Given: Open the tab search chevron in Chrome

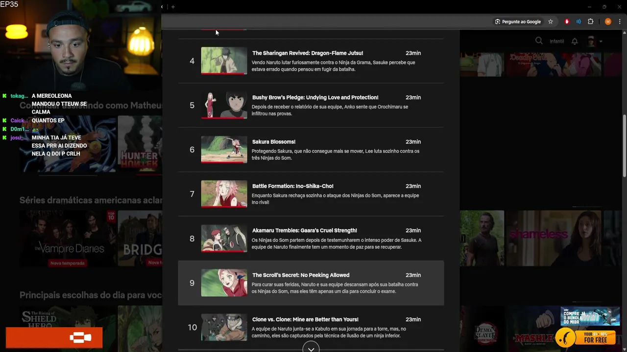Looking at the screenshot, I should (162, 7).
